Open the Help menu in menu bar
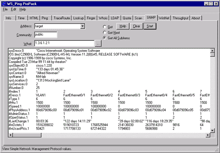Image resolution: width=220 pixels, height=153 pixels. 23,9
